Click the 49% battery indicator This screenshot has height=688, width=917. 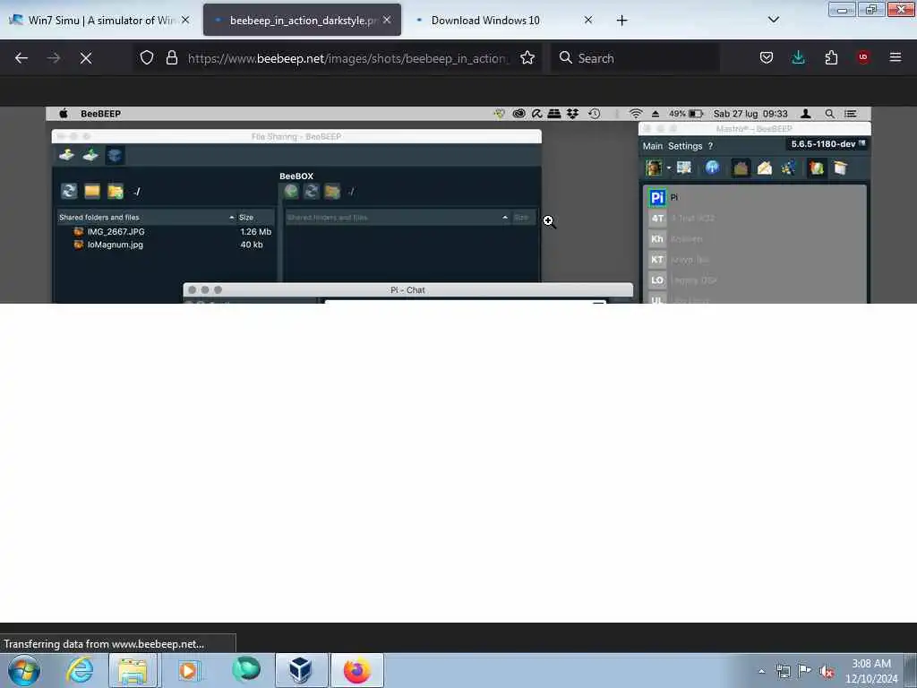point(686,114)
